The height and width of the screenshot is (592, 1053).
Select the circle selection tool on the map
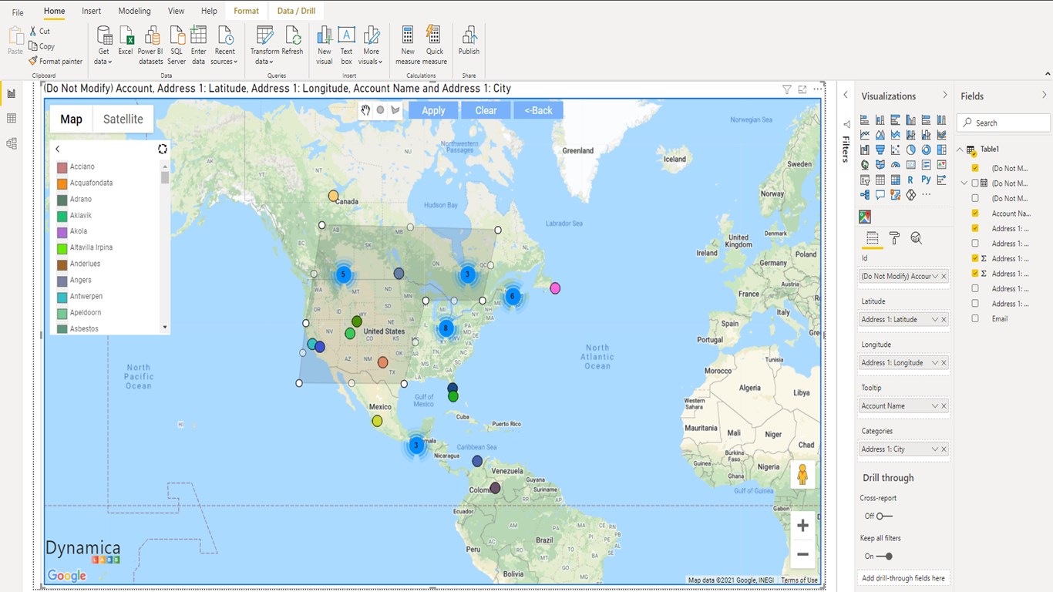click(380, 110)
